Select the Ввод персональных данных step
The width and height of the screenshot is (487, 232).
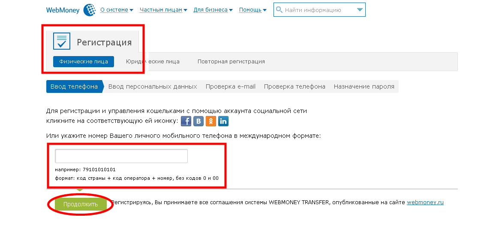[153, 86]
